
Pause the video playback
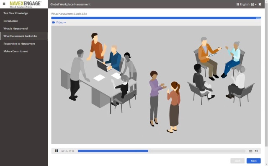[x=57, y=151]
